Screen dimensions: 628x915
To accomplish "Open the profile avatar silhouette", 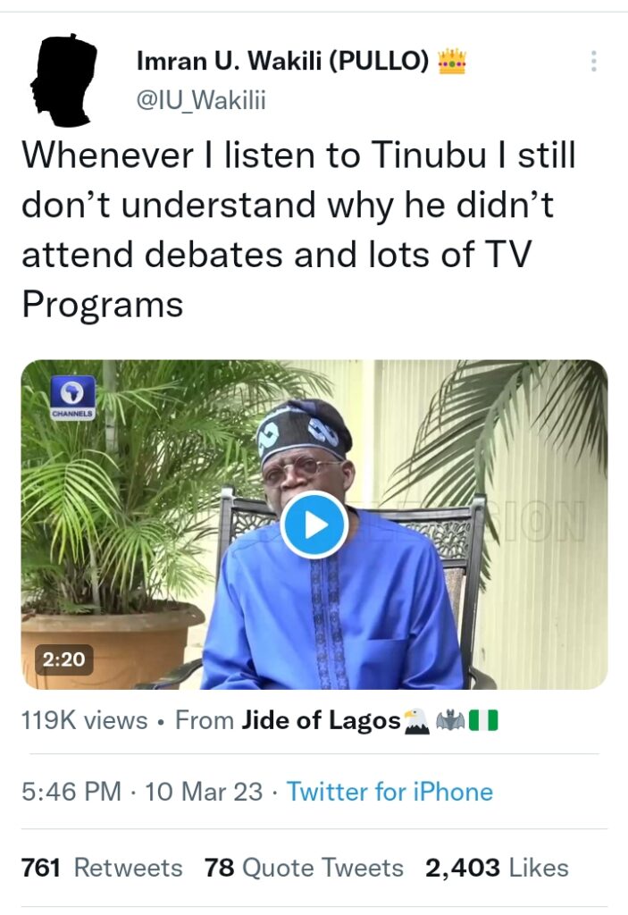I will [x=63, y=80].
